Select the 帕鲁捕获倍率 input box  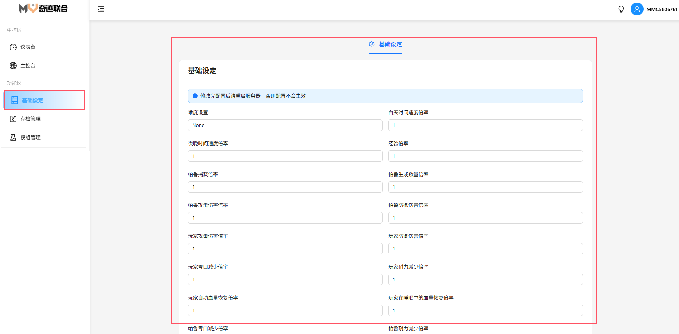coord(285,187)
